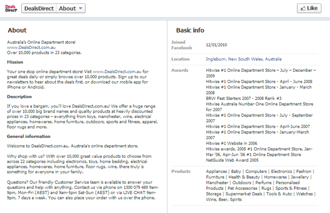Select Tools & Auto products
The height and width of the screenshot is (213, 330).
point(279,194)
